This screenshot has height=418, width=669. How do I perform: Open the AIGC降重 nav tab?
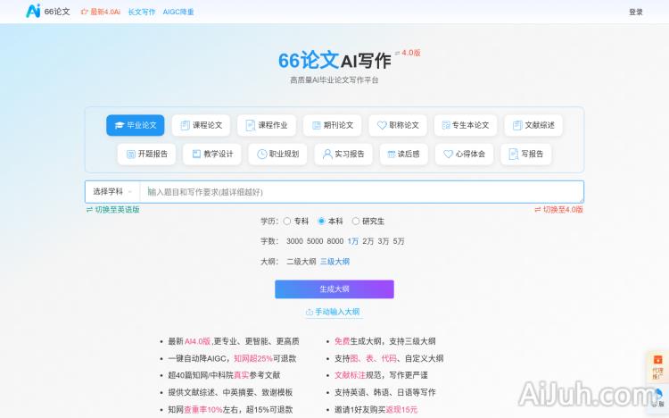(178, 13)
